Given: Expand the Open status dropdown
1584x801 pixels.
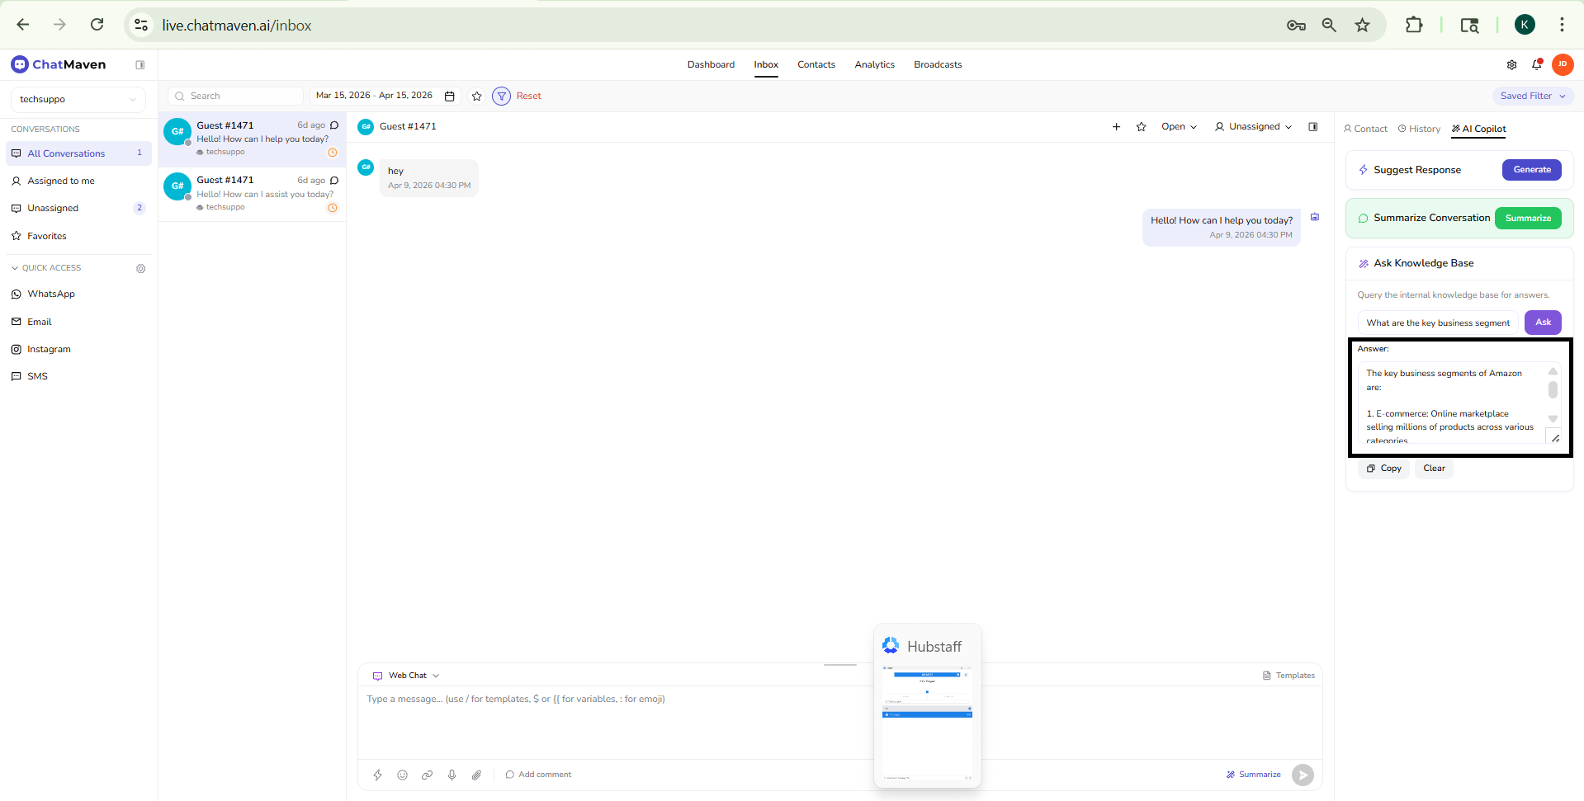Looking at the screenshot, I should (x=1179, y=127).
